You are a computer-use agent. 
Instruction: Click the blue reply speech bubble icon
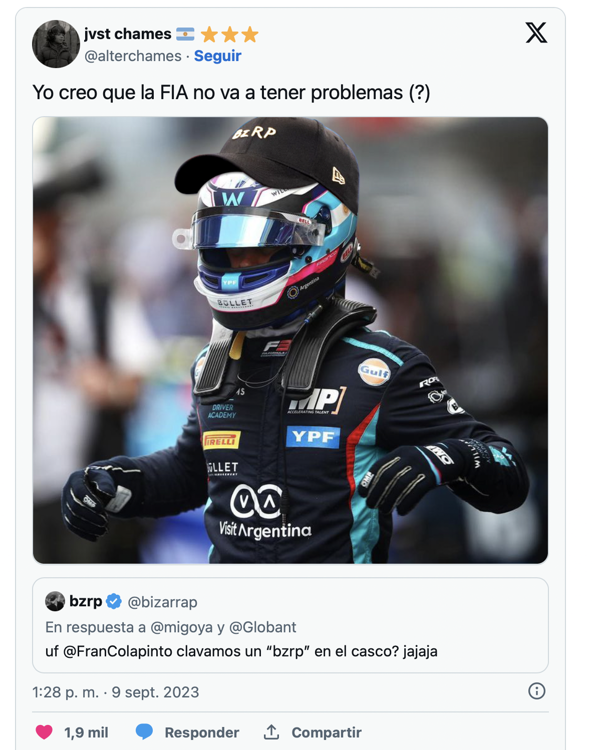144,732
